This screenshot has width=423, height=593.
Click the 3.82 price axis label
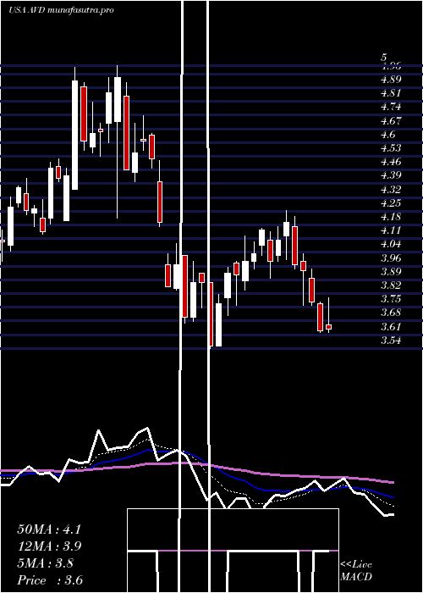391,285
